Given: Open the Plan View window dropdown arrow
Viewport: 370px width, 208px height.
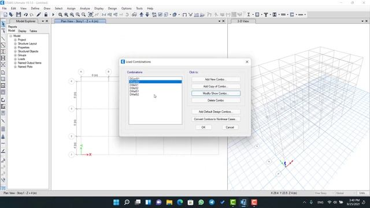Looking at the screenshot, I should point(219,21).
